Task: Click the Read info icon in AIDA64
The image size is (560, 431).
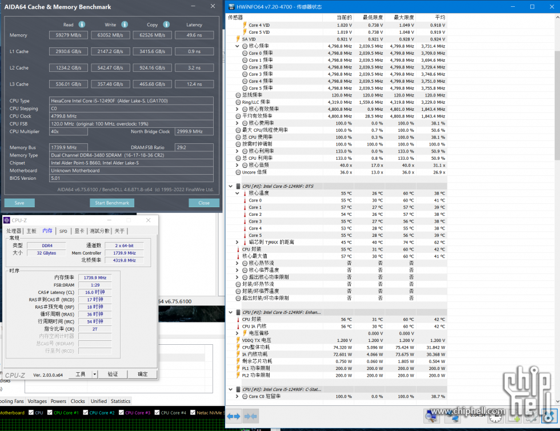Action: pyautogui.click(x=82, y=24)
